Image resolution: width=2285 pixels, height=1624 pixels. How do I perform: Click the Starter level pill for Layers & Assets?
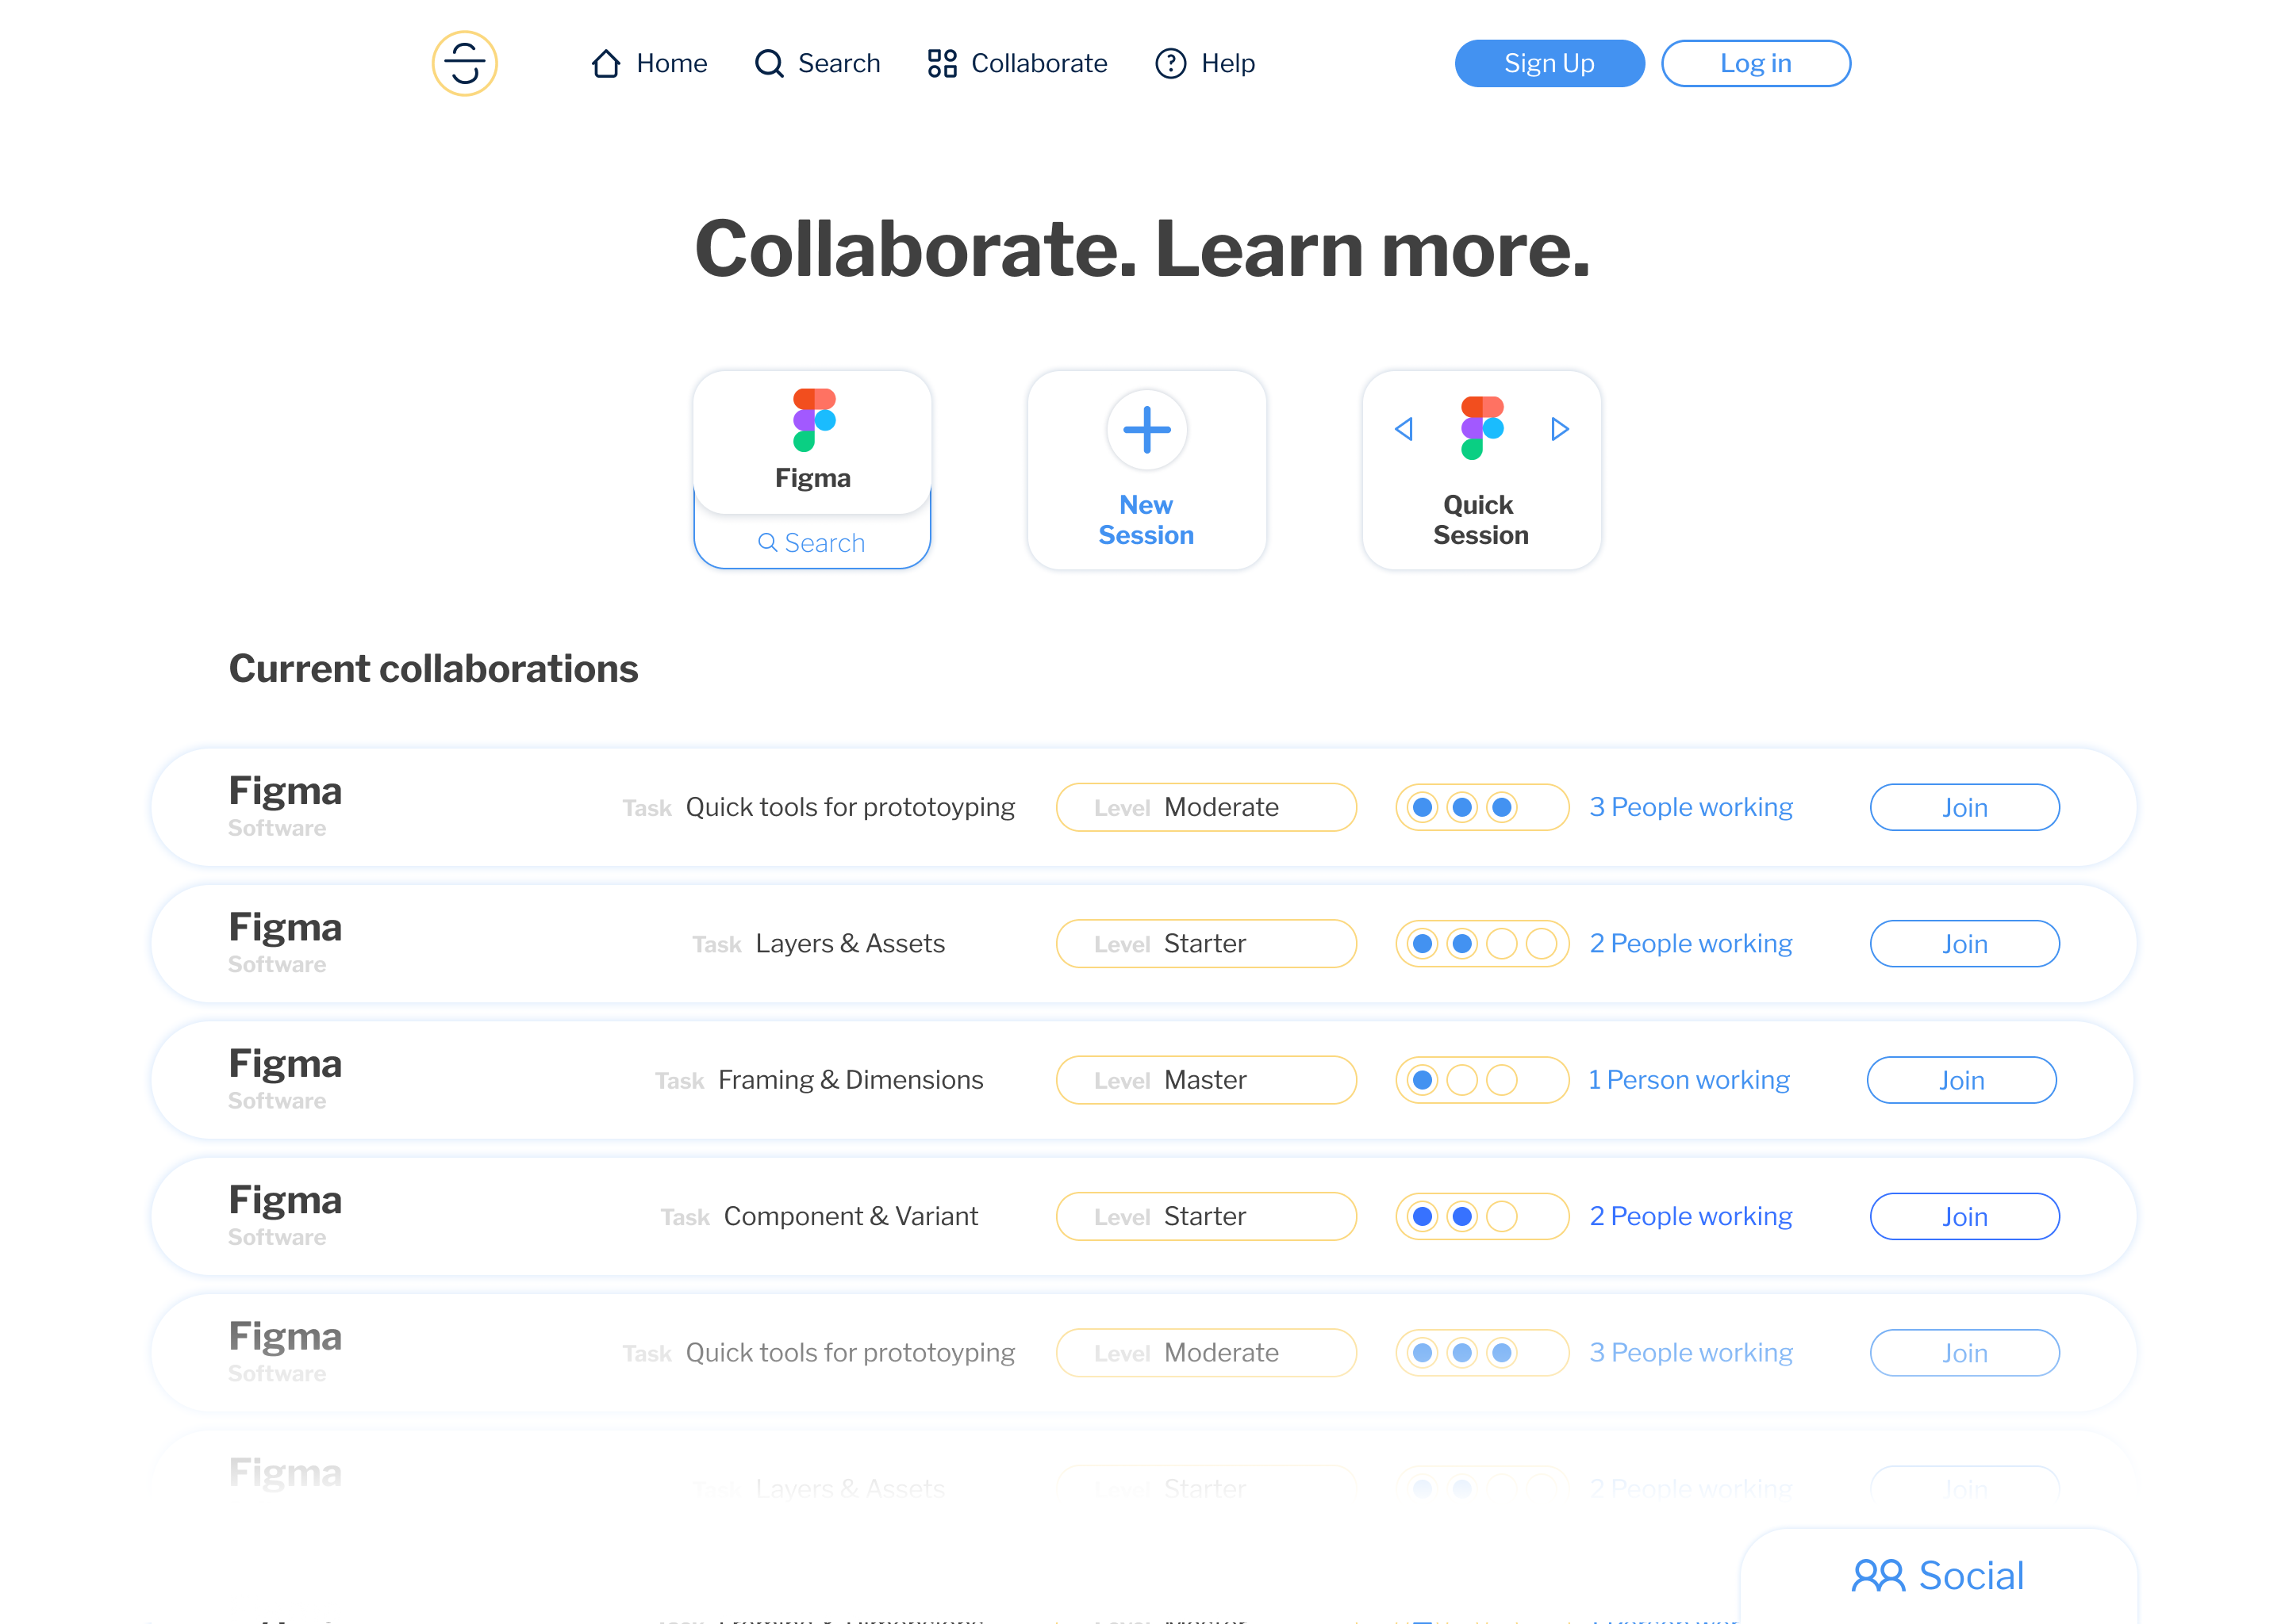[x=1207, y=943]
